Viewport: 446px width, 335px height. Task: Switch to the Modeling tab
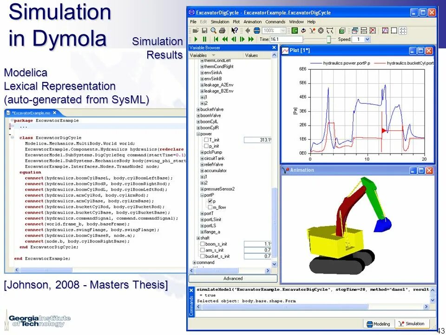(x=378, y=324)
